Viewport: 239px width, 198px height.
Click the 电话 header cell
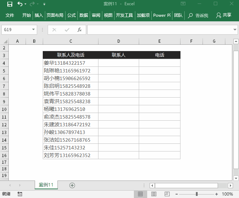click(x=159, y=55)
